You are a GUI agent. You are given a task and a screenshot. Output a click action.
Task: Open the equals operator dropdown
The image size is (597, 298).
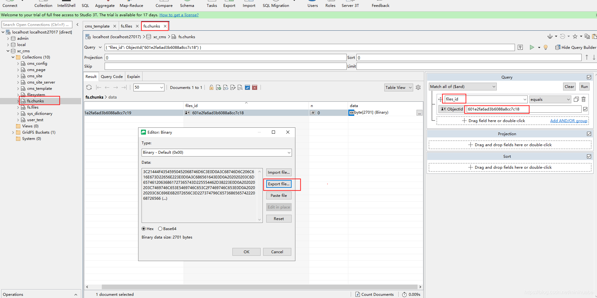(550, 99)
